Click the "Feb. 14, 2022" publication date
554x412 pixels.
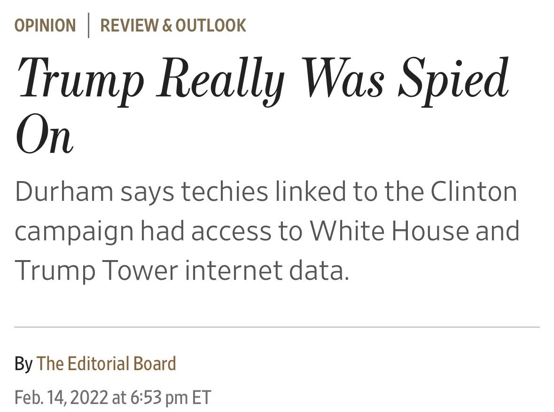(61, 397)
